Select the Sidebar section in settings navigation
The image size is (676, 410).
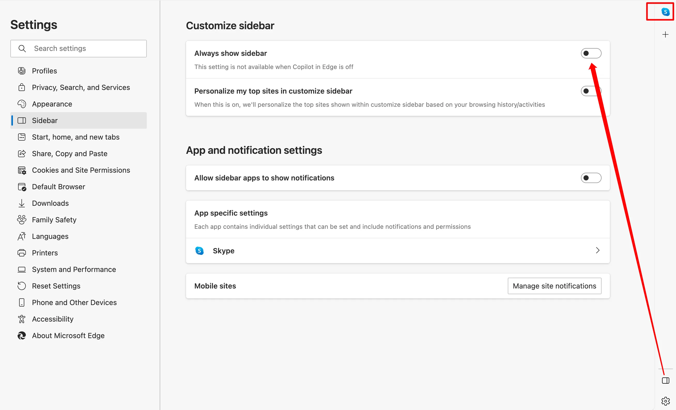45,120
